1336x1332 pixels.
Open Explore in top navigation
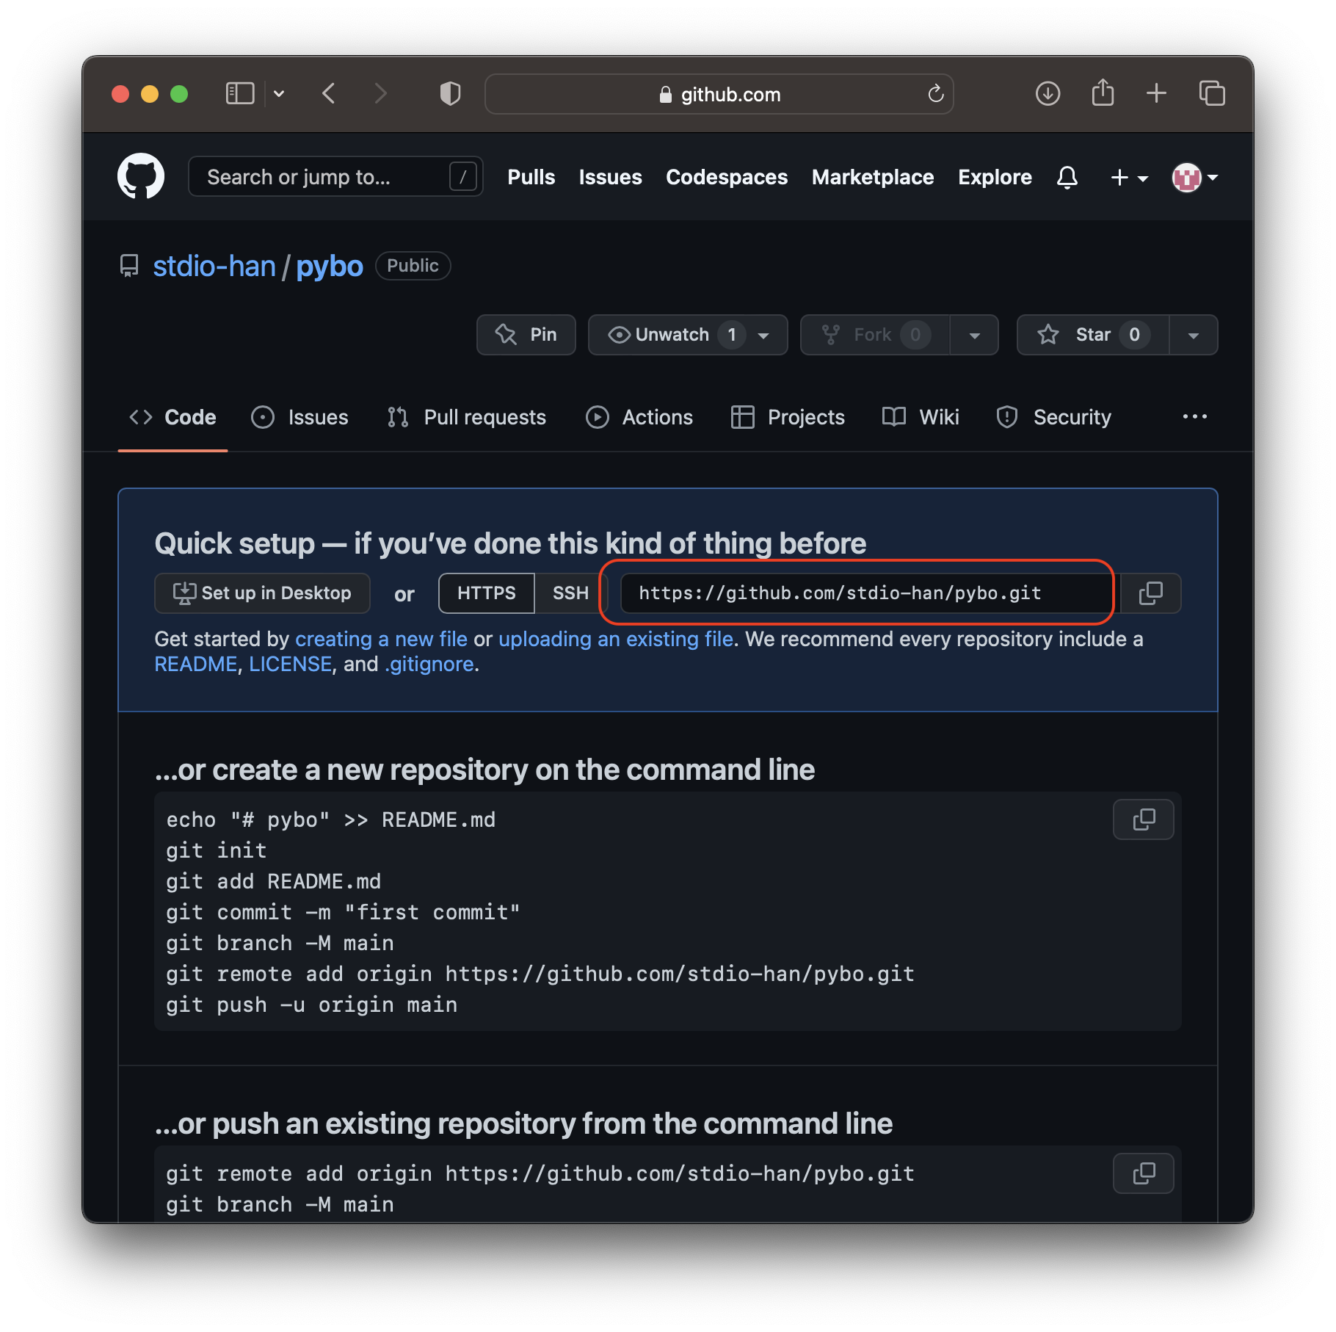point(995,177)
